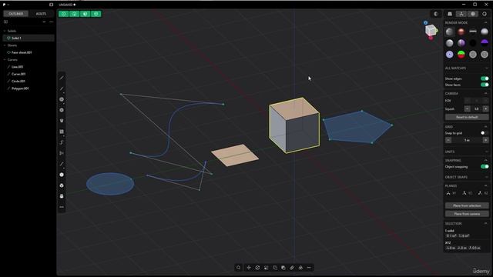Select the Sphere tool in left toolbar
This screenshot has height=277, width=493.
pyautogui.click(x=62, y=175)
